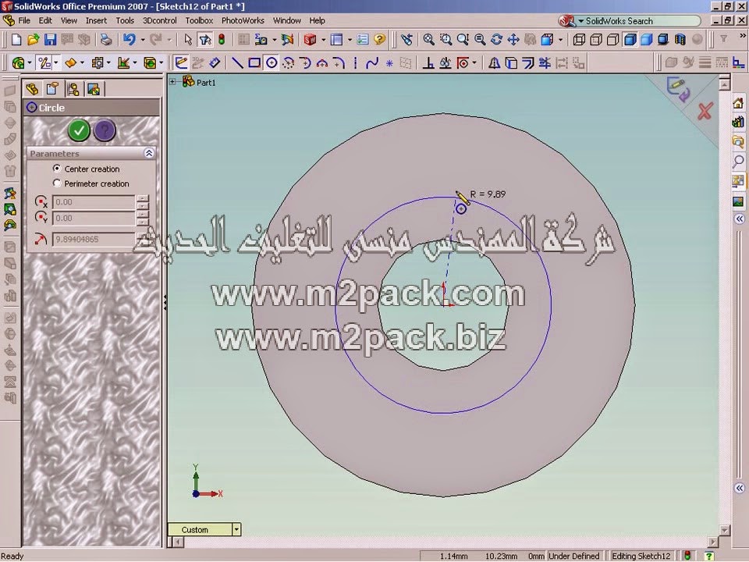749x562 pixels.
Task: Select the Circle sketch tool
Action: pos(272,62)
